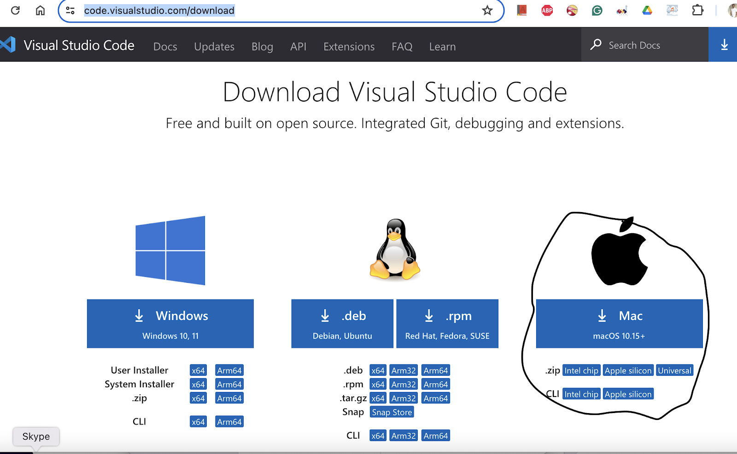This screenshot has width=737, height=454.
Task: Download Mac .zip Intel chip
Action: point(581,370)
